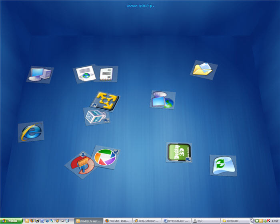Click the Inicio start button
The width and height of the screenshot is (280, 224).
[11, 221]
